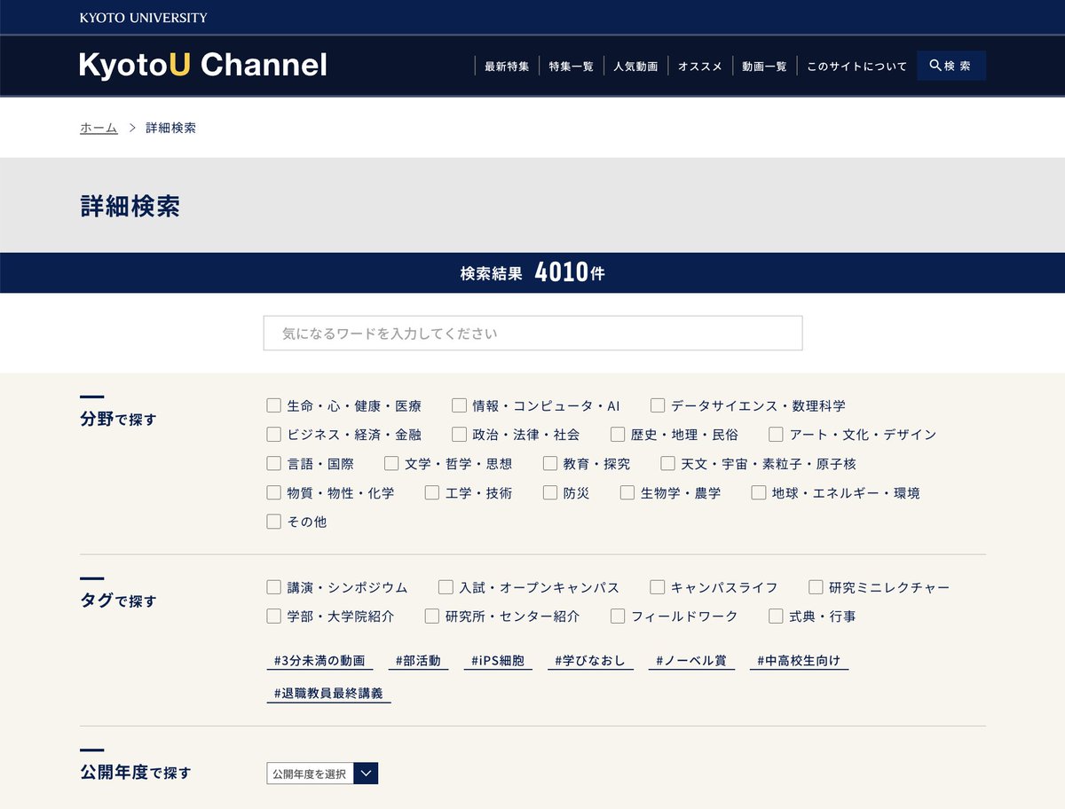Open the 検索 search button with magnifier
The width and height of the screenshot is (1065, 809).
(x=951, y=66)
